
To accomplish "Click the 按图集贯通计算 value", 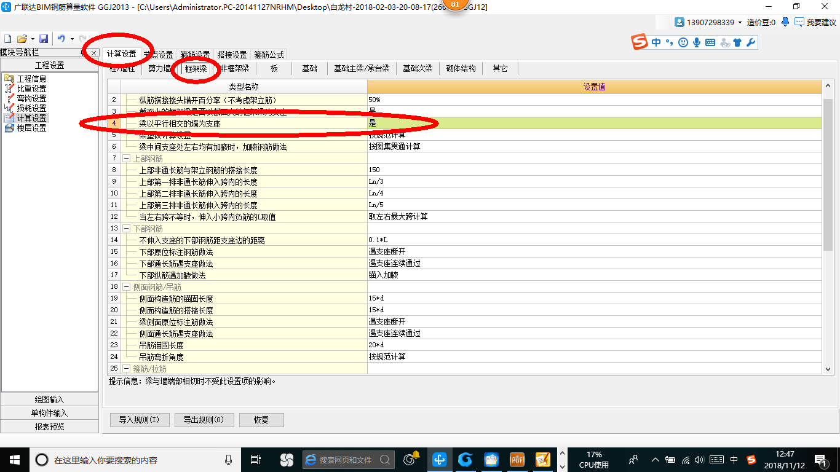I will pos(594,146).
